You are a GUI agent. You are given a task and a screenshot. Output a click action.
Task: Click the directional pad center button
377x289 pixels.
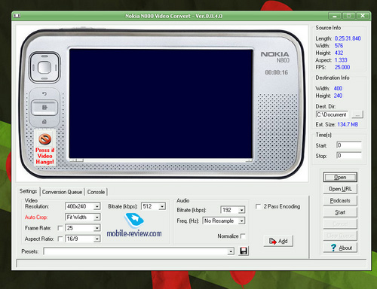[x=44, y=67]
